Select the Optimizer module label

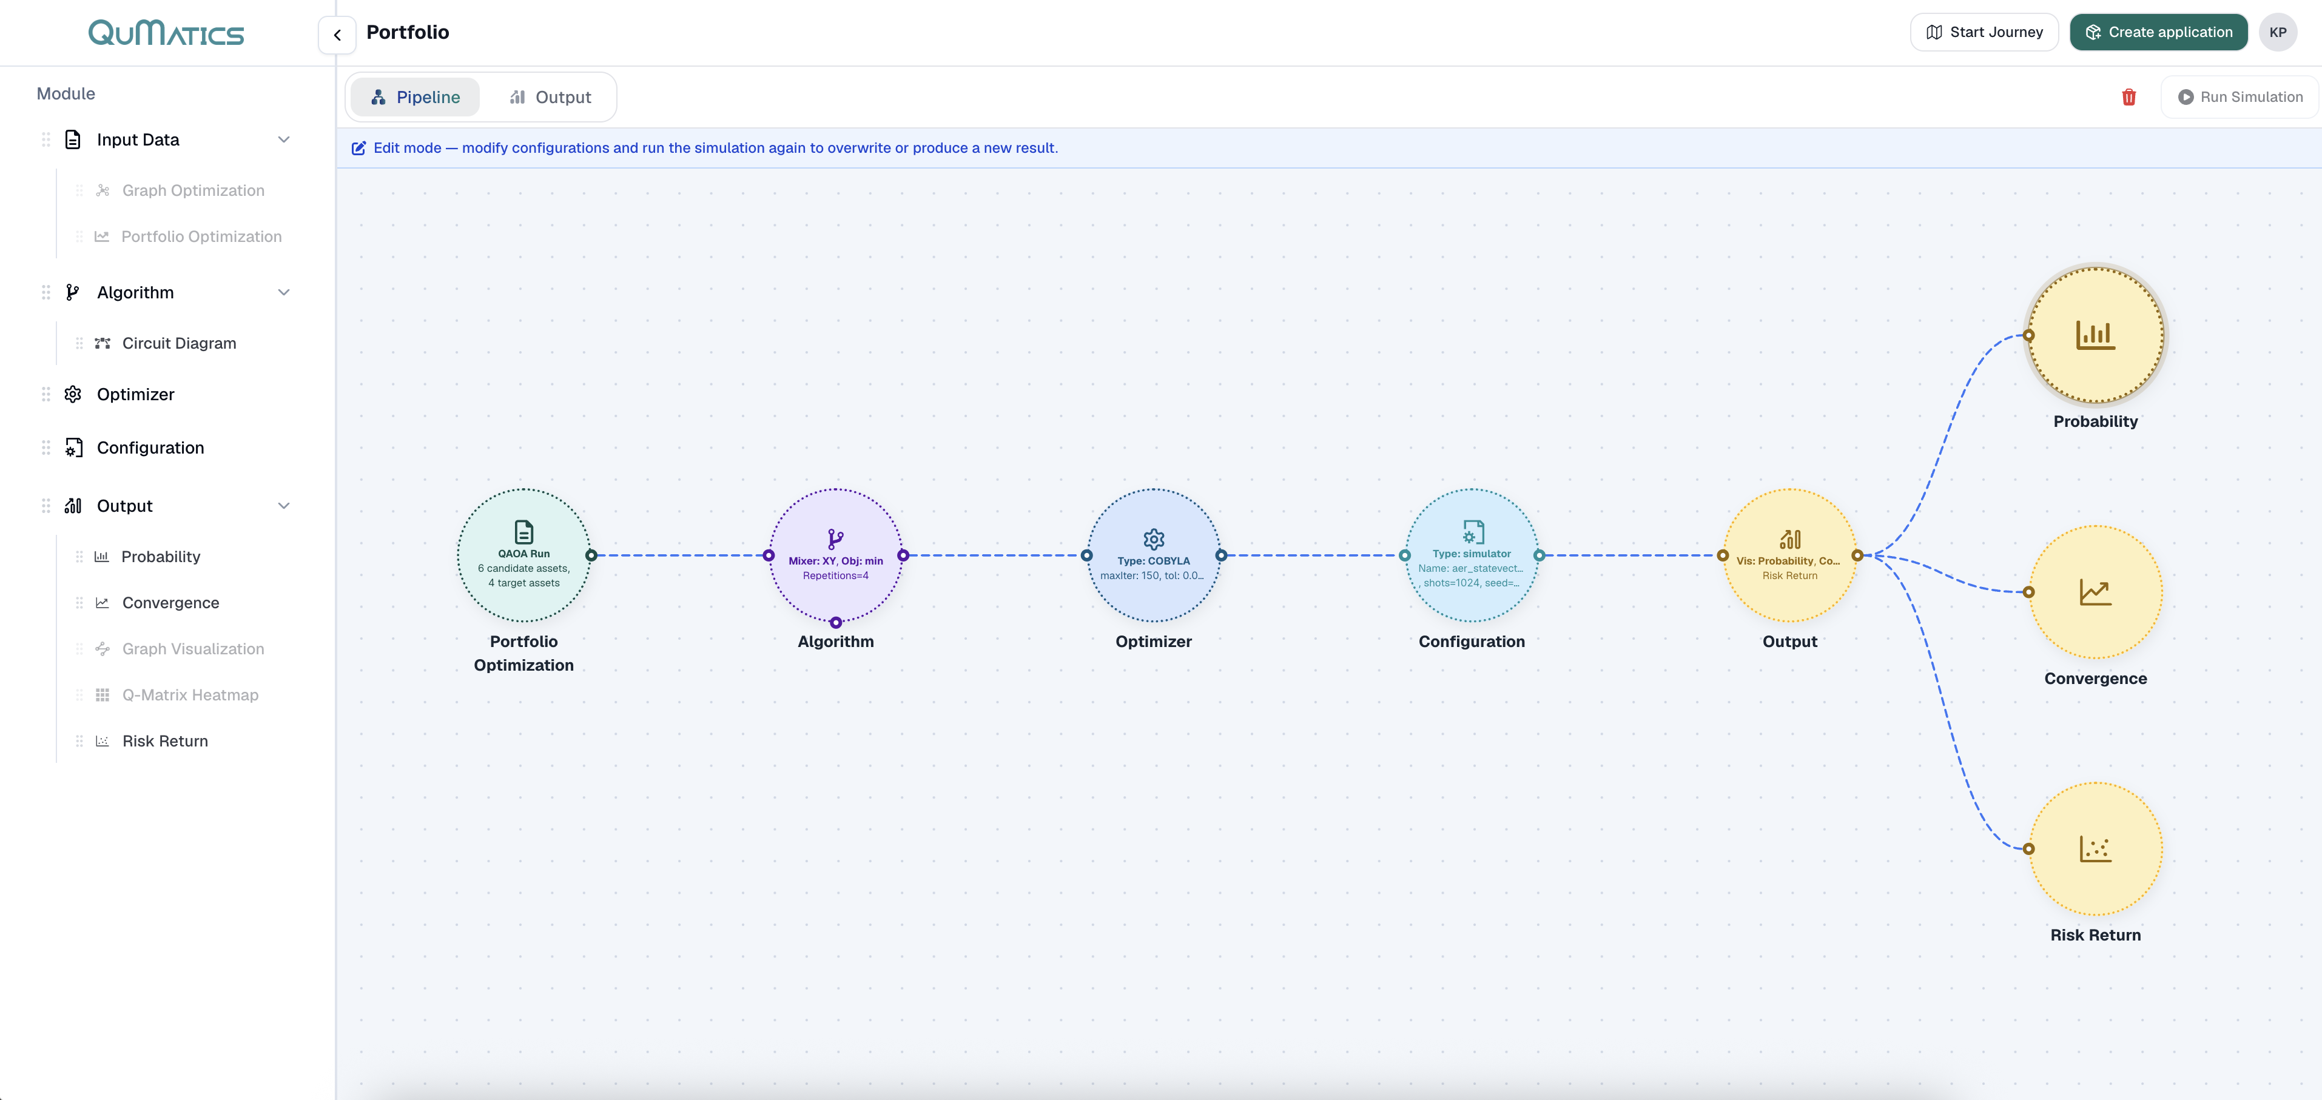135,395
